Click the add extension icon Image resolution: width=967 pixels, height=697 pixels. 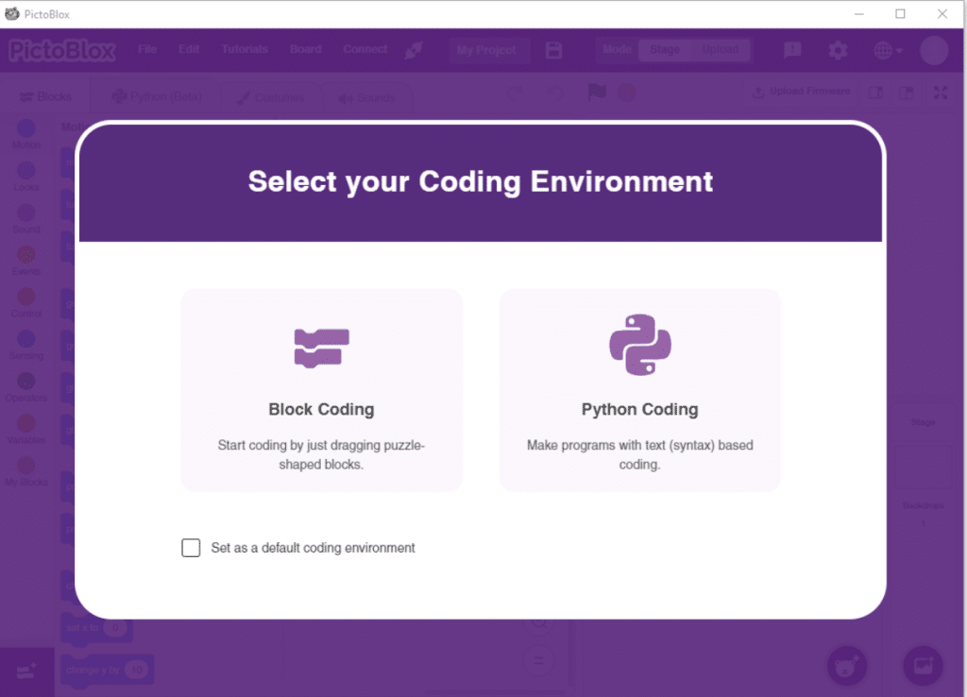[26, 671]
